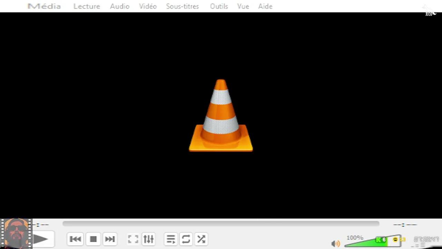
Task: Skip to the next media item
Action: pyautogui.click(x=110, y=239)
